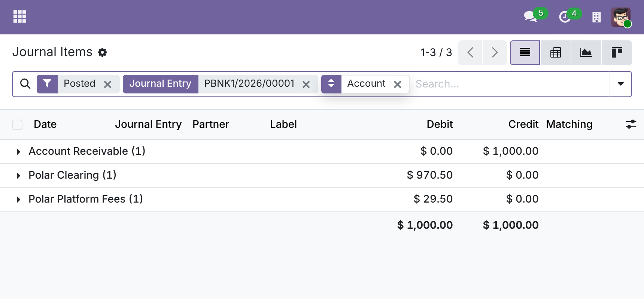Open the company switcher building icon
644x299 pixels.
(596, 17)
